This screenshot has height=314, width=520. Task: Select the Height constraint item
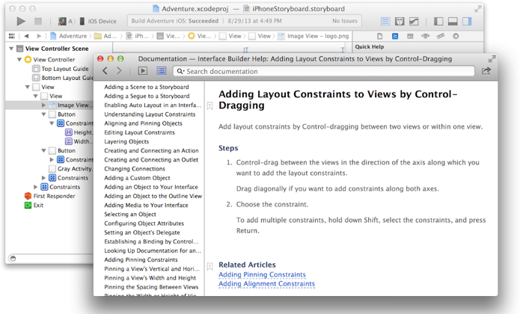pos(79,132)
